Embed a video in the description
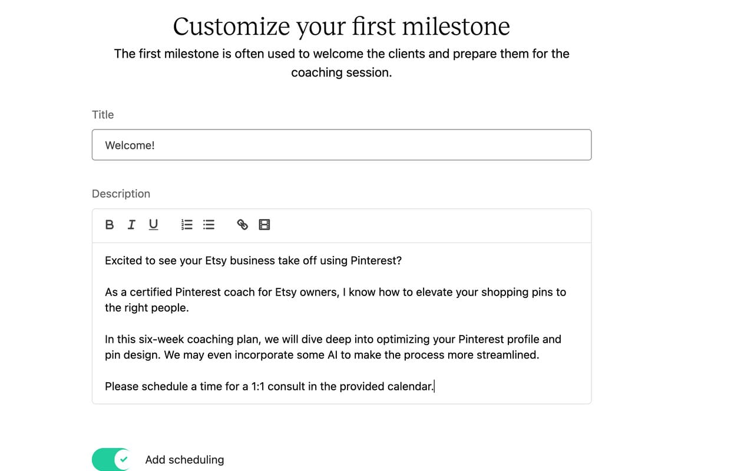The image size is (754, 471). click(x=264, y=224)
